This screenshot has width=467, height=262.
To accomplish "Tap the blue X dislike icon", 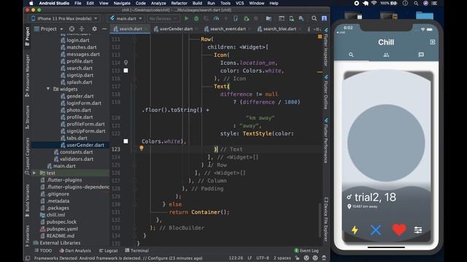I will tap(376, 230).
